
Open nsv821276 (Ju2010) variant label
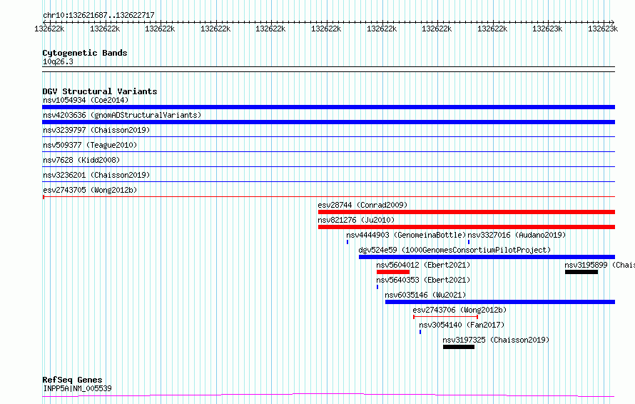356,220
